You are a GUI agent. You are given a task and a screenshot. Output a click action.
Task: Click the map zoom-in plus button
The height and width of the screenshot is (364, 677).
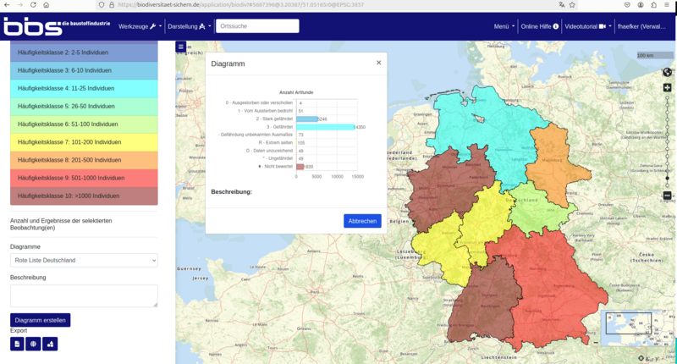click(667, 88)
